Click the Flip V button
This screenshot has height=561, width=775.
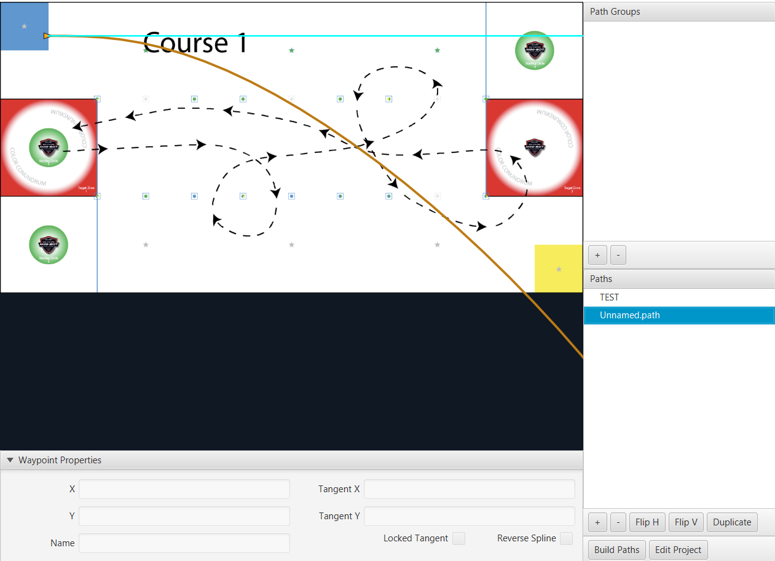point(686,522)
